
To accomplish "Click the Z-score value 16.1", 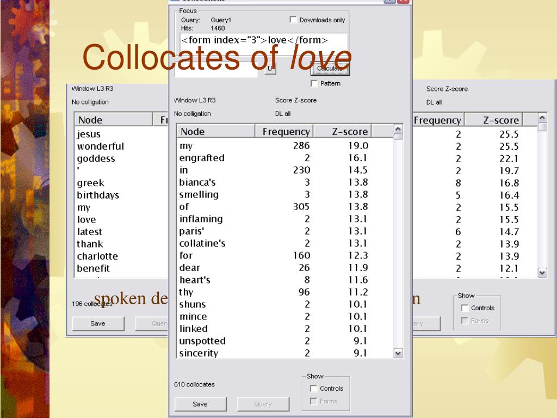I will [358, 158].
